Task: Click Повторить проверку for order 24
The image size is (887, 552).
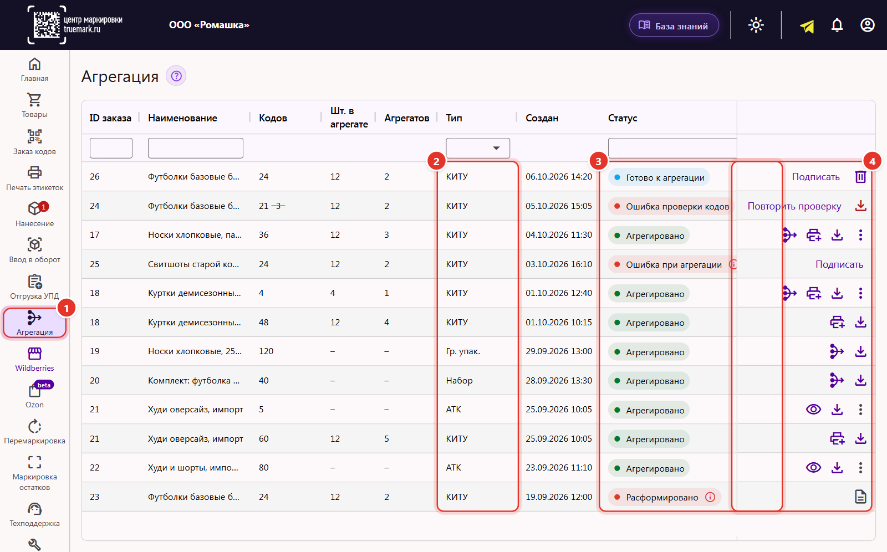Action: 794,206
